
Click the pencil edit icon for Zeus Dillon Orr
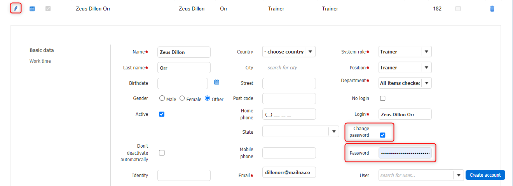point(16,9)
